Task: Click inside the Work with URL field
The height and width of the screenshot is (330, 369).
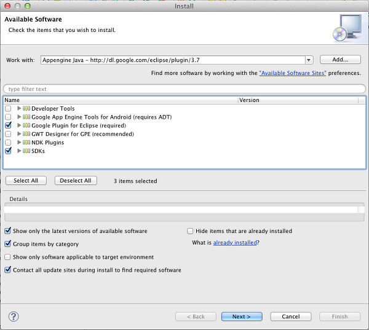Action: pyautogui.click(x=173, y=60)
